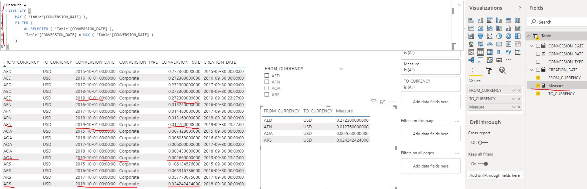Image resolution: width=587 pixels, height=189 pixels.
Task: Select the Line chart visual
Action: point(471,28)
